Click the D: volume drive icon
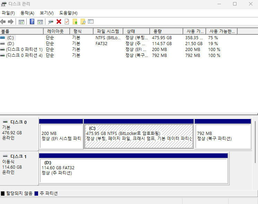Image resolution: width=258 pixels, height=204 pixels. (2, 43)
